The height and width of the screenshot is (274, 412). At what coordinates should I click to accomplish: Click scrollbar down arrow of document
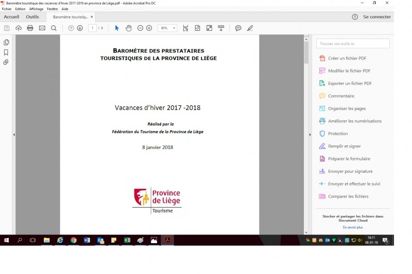306,232
